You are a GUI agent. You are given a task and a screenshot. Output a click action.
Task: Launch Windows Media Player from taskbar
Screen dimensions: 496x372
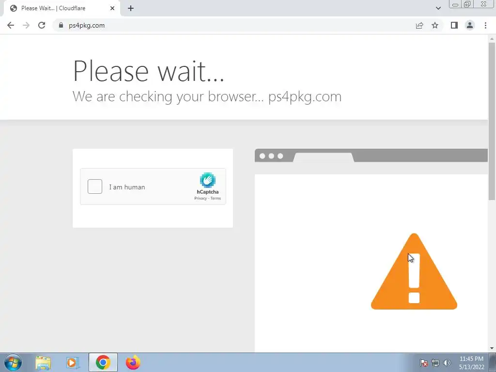point(73,363)
